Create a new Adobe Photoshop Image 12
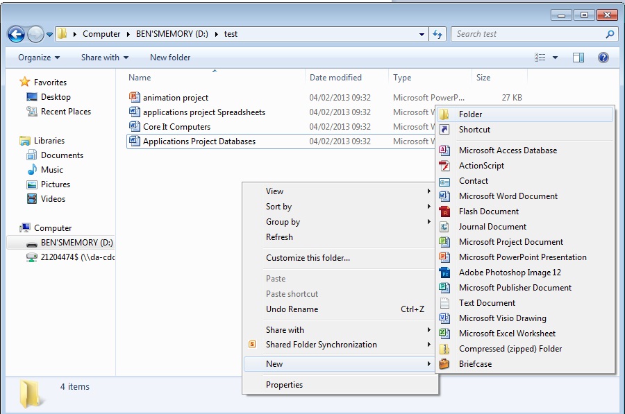This screenshot has height=414, width=625. (x=508, y=272)
